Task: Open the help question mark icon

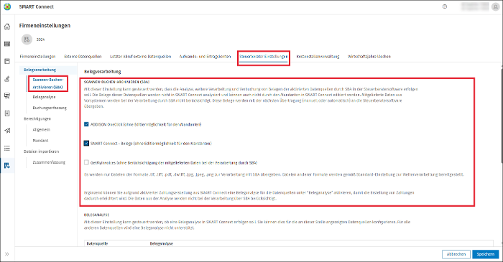Action: [x=445, y=6]
